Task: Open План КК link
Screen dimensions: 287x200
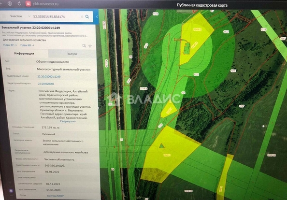Action: [27, 45]
